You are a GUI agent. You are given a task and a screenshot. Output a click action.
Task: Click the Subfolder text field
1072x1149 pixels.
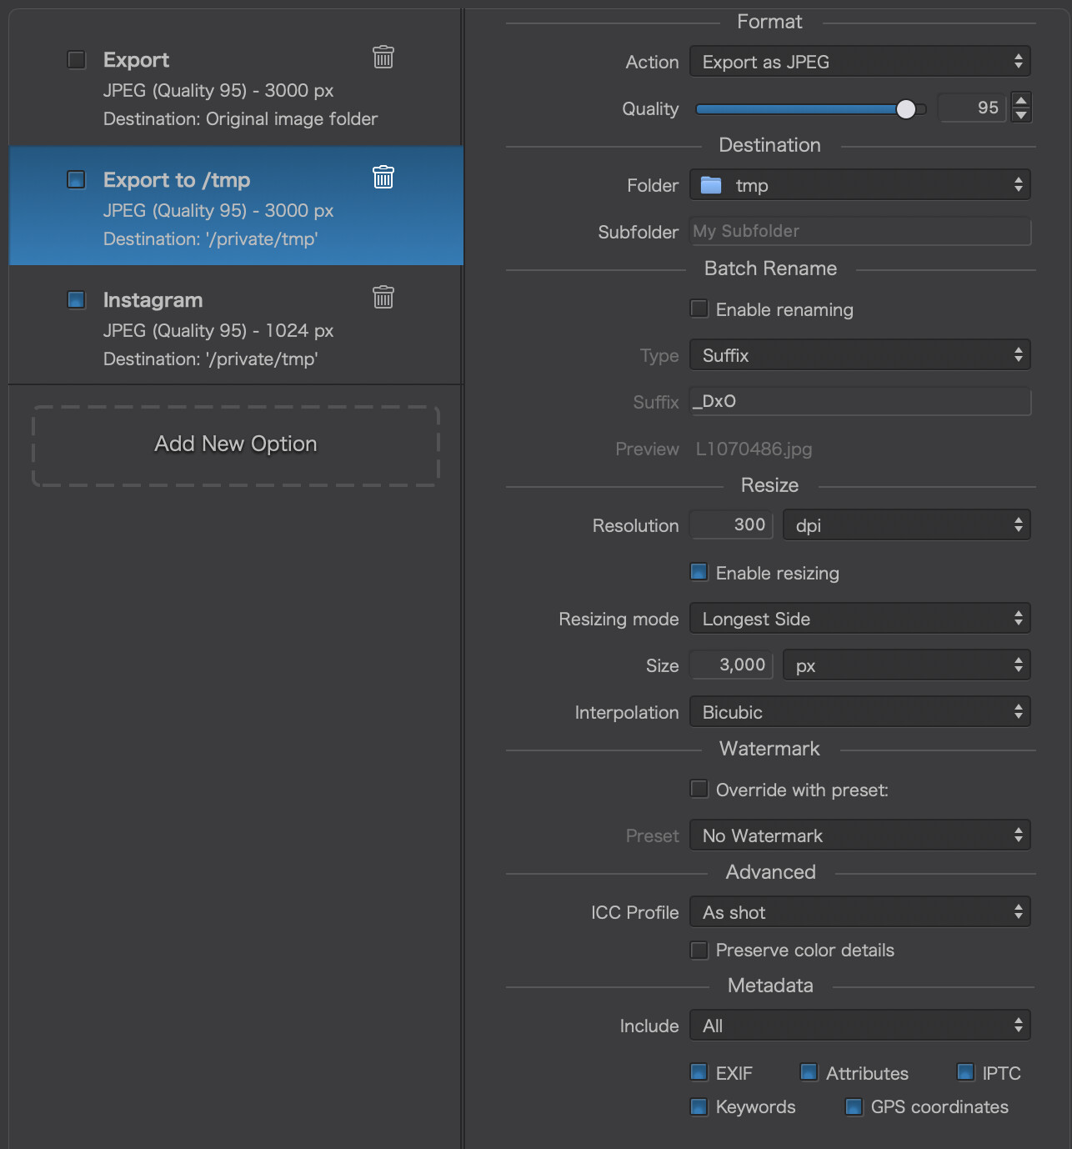coord(859,232)
